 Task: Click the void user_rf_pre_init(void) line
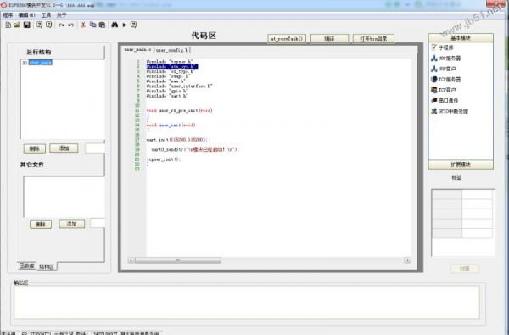(x=179, y=110)
